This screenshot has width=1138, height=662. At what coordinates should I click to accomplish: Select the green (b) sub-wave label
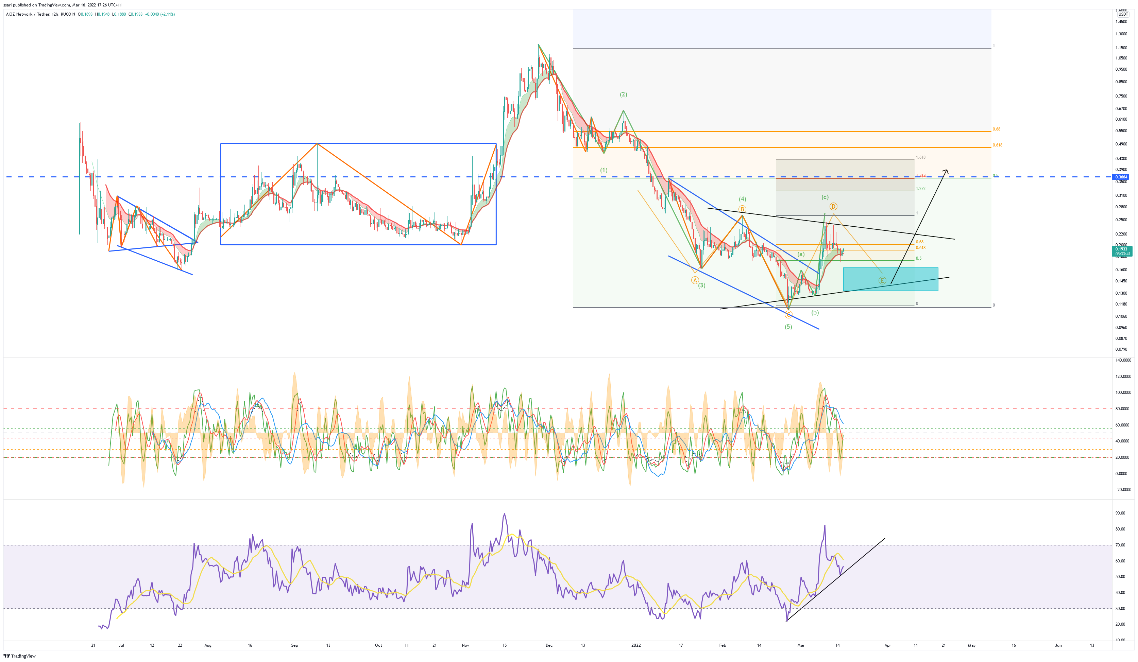(815, 312)
